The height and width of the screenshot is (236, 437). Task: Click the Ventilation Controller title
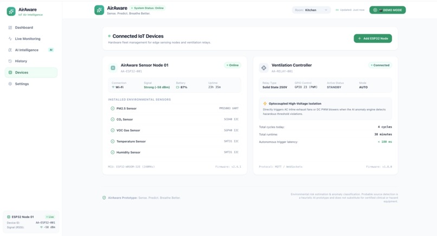(292, 65)
